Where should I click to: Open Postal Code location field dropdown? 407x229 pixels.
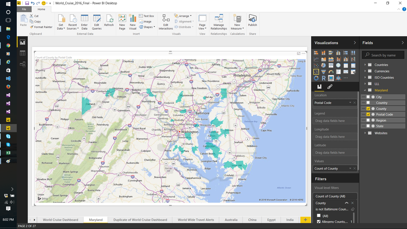[x=350, y=103]
